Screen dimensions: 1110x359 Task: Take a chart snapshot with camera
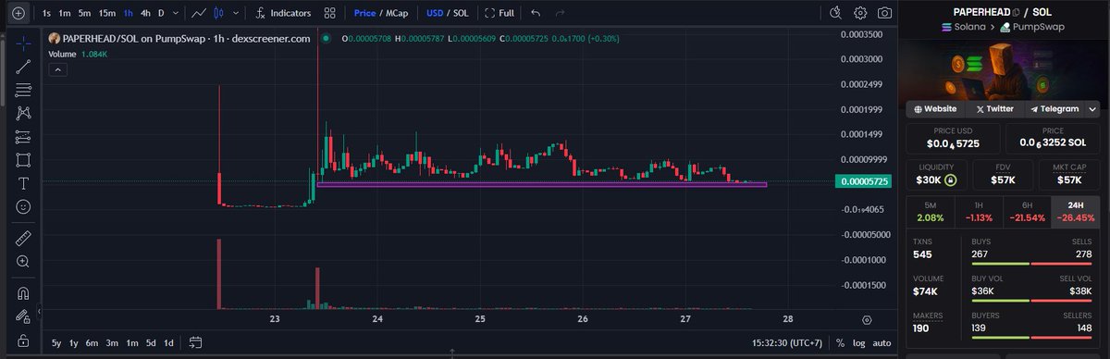(x=885, y=13)
